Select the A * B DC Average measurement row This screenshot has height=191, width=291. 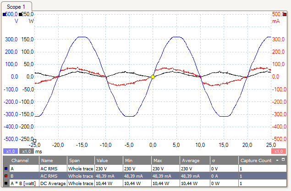(x=137, y=183)
